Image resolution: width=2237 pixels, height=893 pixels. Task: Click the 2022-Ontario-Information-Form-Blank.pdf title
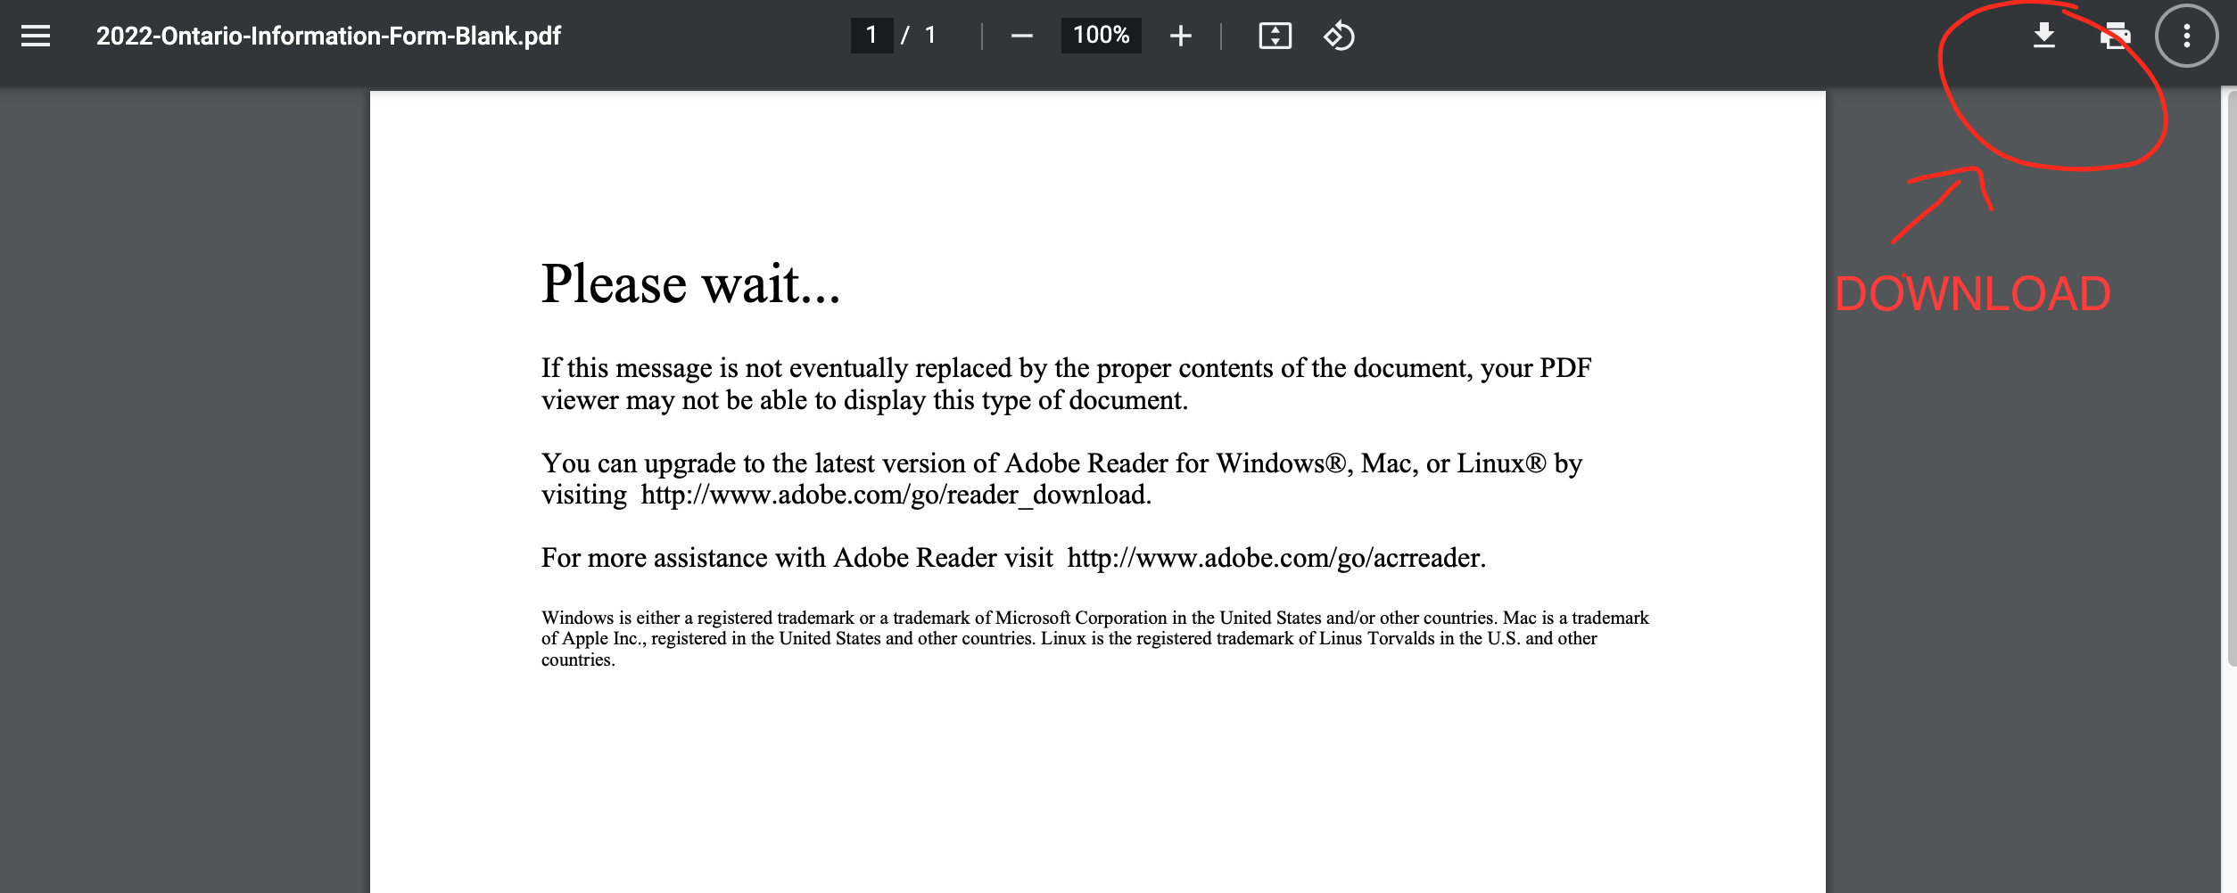tap(328, 36)
